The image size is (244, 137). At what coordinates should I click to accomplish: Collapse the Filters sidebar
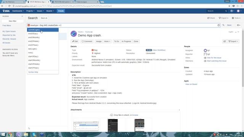[x=22, y=16]
